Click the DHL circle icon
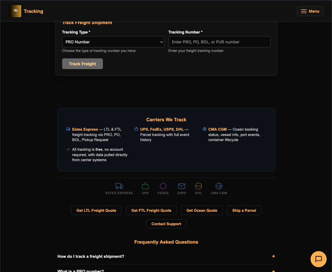This screenshot has height=272, width=332. pos(199,186)
